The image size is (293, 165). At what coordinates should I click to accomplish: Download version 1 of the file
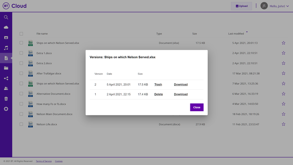(181, 94)
